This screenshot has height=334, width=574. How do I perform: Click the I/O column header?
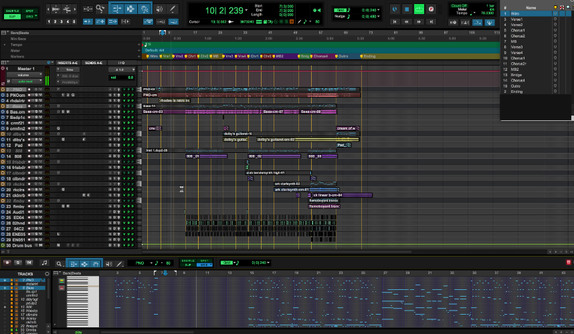point(122,63)
